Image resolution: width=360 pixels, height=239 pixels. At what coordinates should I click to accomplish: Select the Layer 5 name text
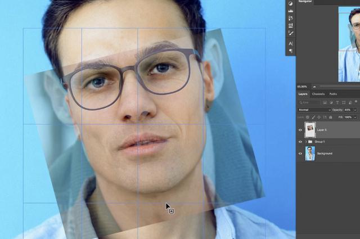(x=322, y=130)
